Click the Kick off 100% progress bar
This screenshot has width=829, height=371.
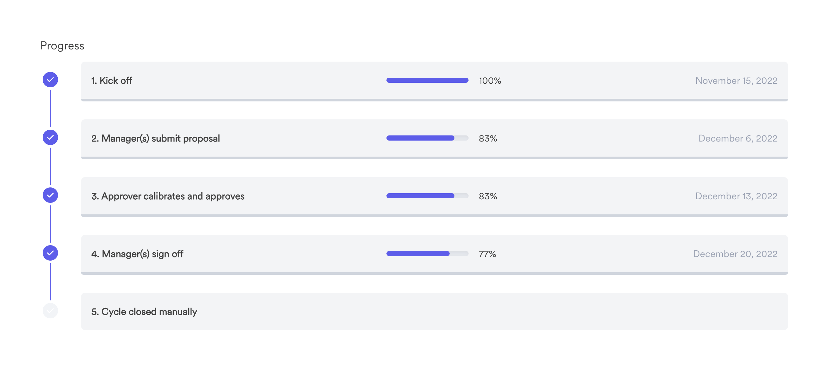point(427,80)
